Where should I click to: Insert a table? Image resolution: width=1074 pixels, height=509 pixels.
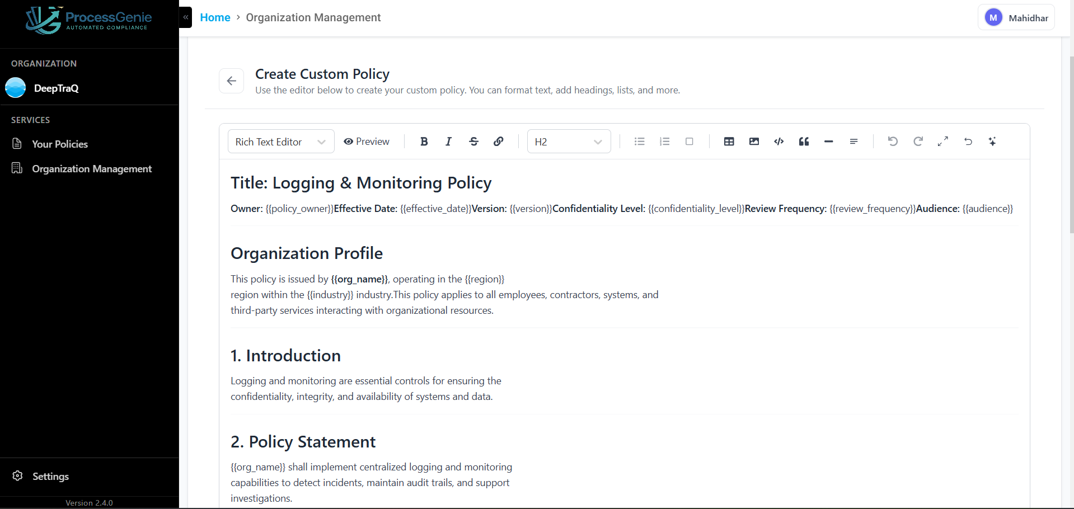(729, 142)
